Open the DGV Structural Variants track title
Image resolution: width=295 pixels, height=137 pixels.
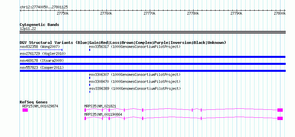(123, 43)
